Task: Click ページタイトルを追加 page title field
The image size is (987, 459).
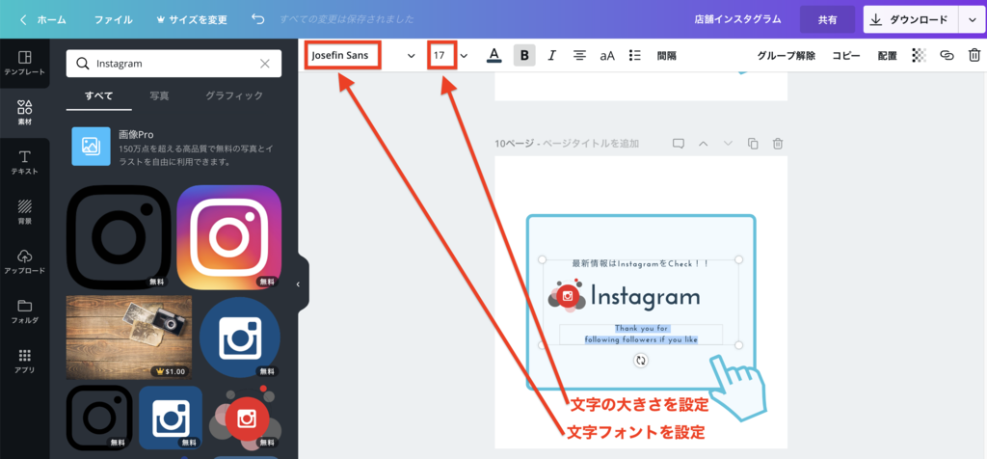Action: point(591,144)
